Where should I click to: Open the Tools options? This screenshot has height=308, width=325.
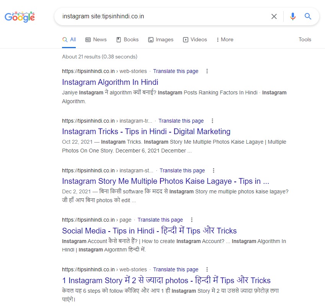[305, 39]
